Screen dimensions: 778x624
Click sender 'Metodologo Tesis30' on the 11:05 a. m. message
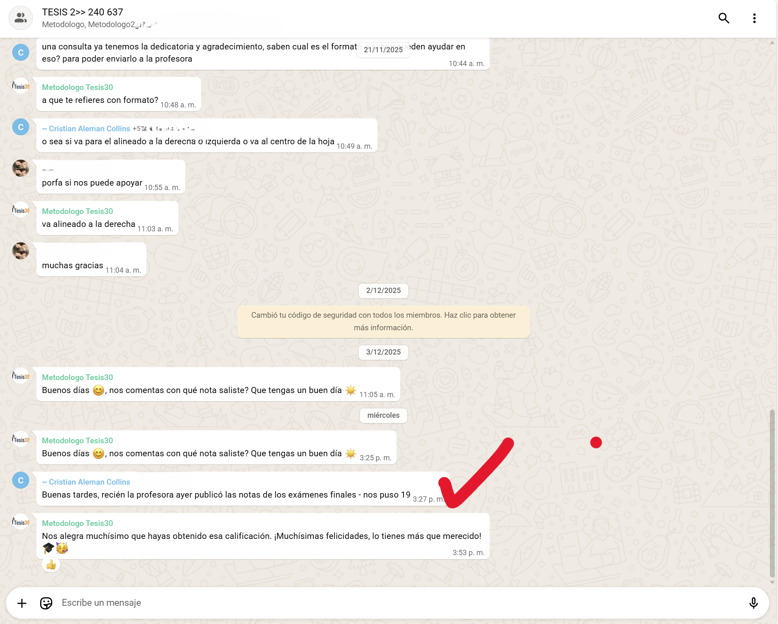pos(77,377)
